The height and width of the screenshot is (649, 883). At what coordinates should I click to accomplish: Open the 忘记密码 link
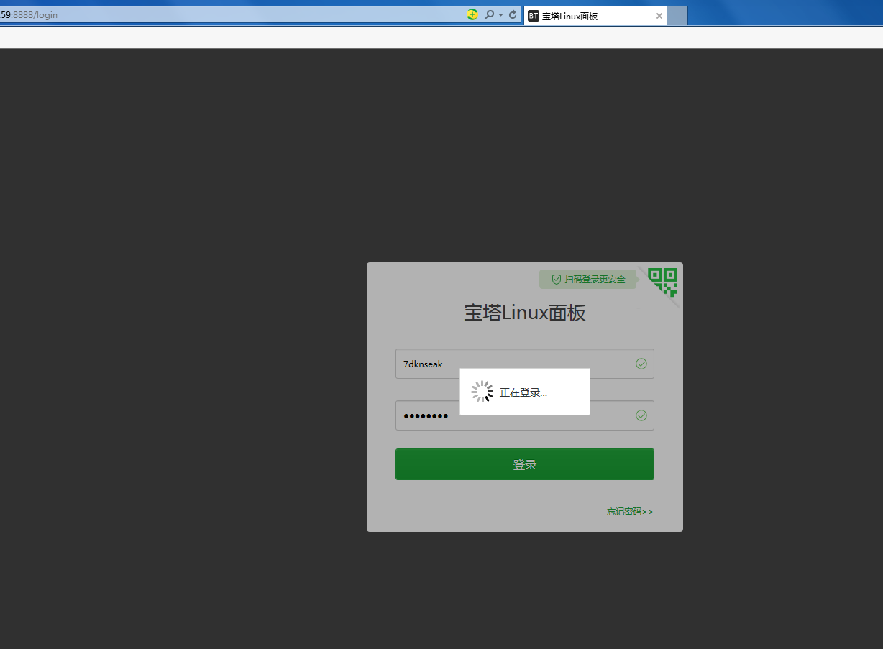(x=628, y=511)
